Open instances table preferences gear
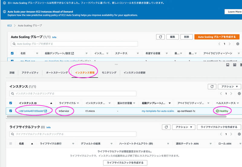 (239, 93)
